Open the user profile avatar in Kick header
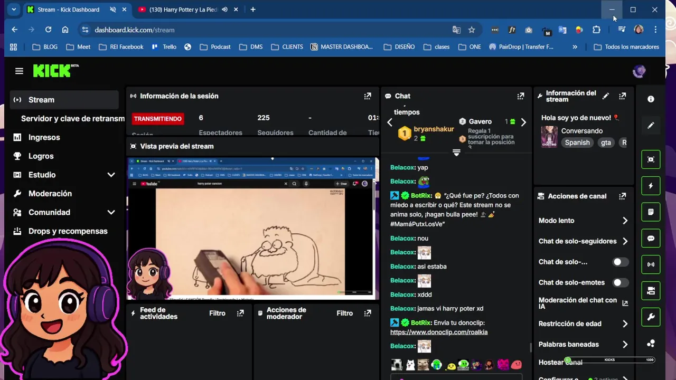Viewport: 676px width, 380px height. point(639,71)
